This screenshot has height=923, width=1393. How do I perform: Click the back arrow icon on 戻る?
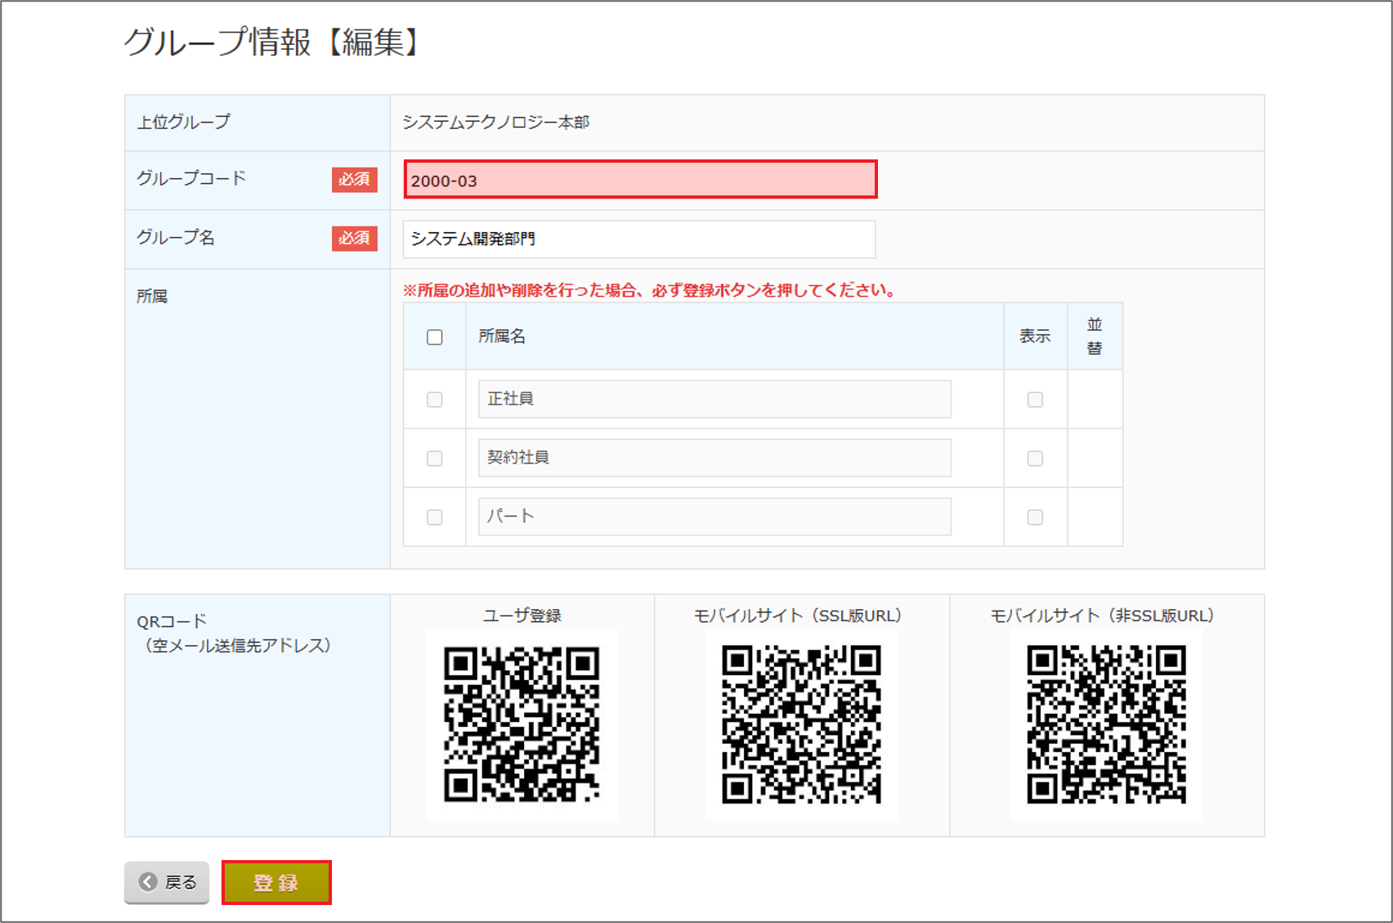(x=148, y=882)
